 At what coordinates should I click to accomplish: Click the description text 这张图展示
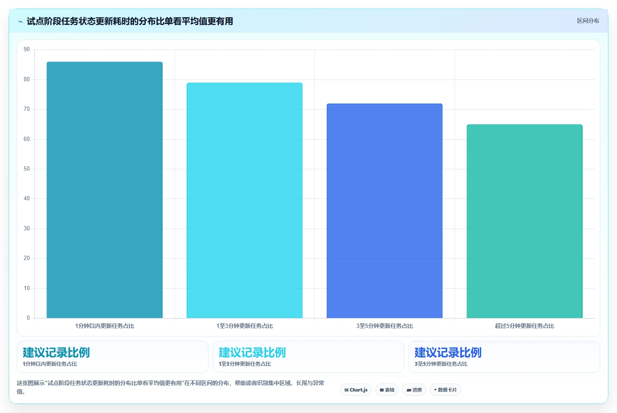tap(170, 387)
